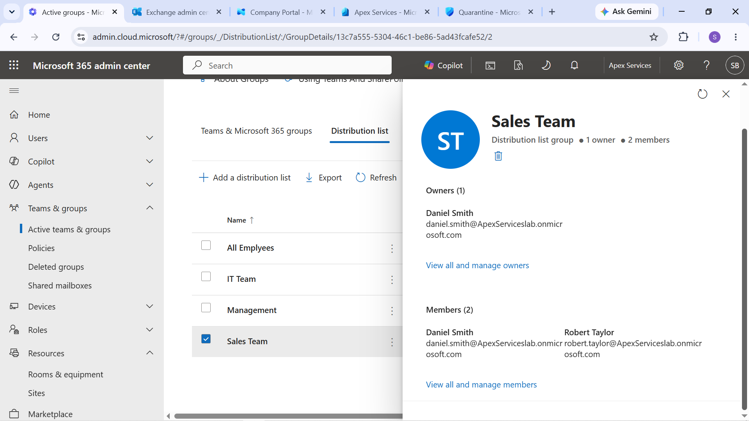Image resolution: width=749 pixels, height=421 pixels.
Task: Click the Ask Gemini button
Action: 627,12
